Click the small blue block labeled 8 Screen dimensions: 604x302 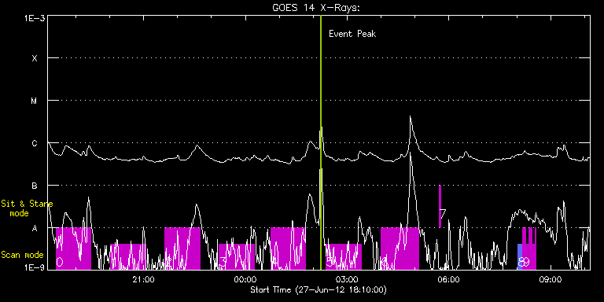click(x=520, y=256)
